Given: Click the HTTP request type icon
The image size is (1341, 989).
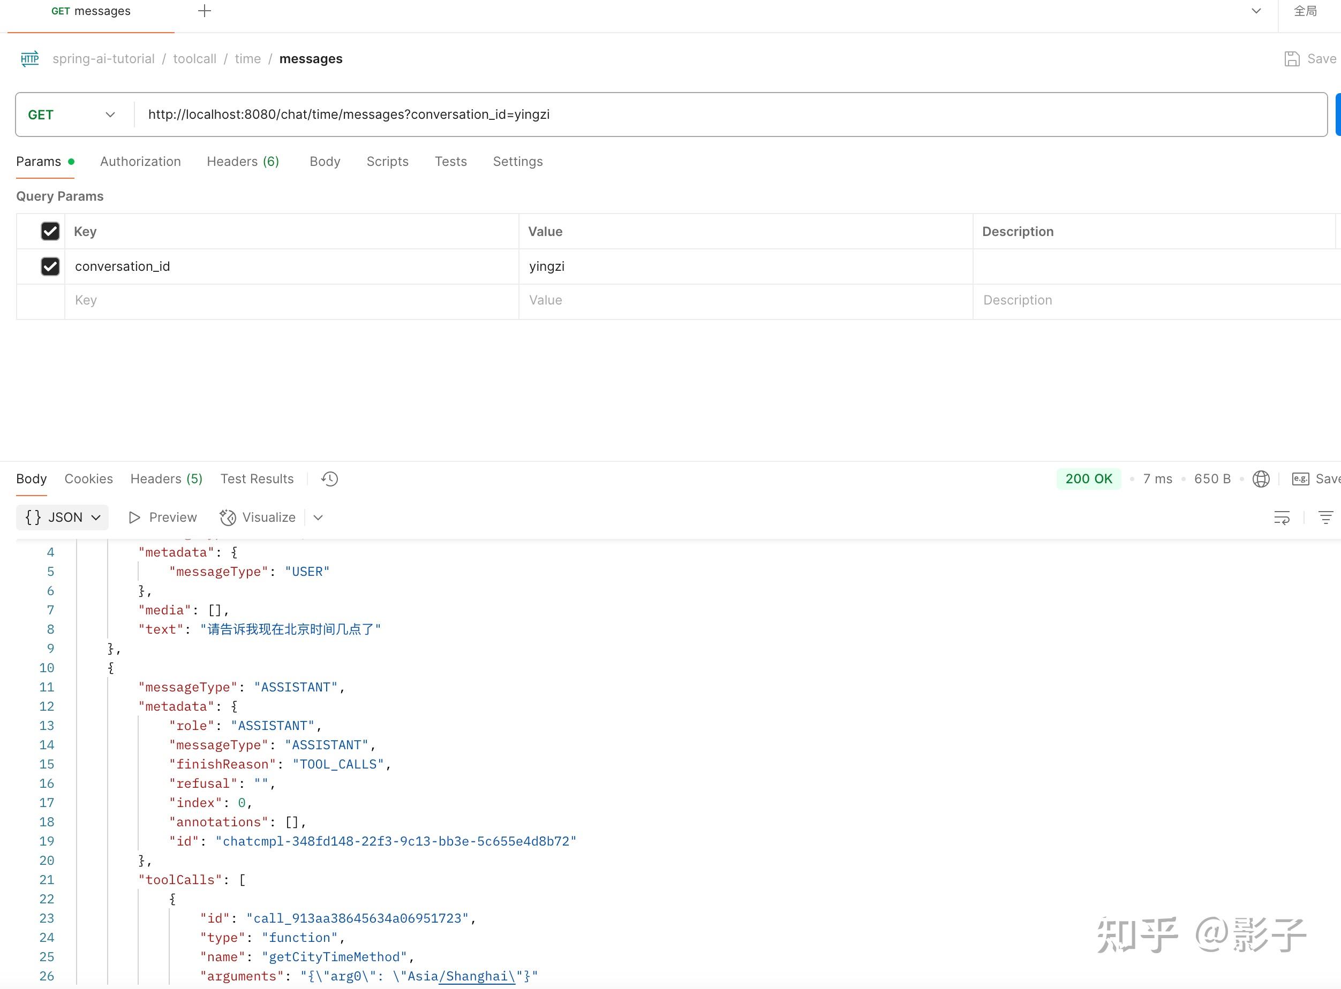Looking at the screenshot, I should pos(30,59).
